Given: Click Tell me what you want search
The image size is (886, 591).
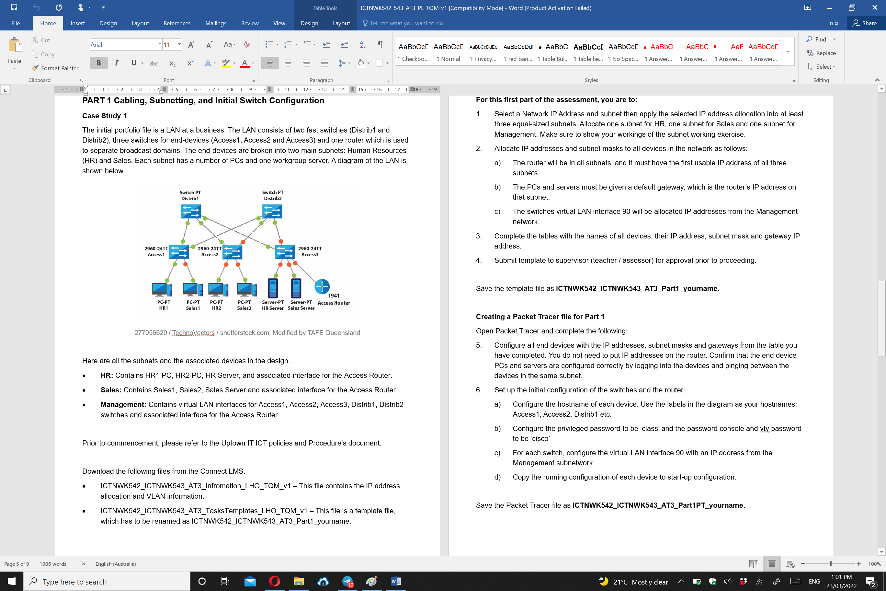Looking at the screenshot, I should (408, 23).
